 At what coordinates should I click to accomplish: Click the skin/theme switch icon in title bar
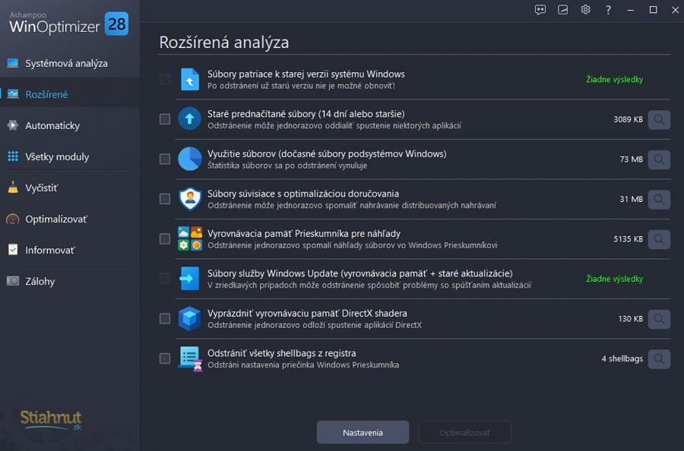click(x=562, y=10)
